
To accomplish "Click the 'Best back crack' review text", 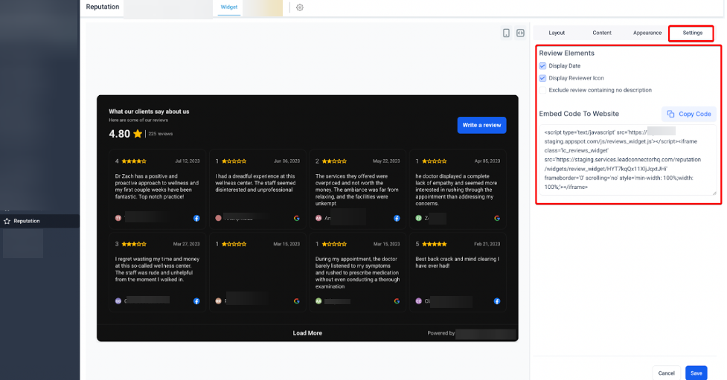I will click(x=457, y=263).
